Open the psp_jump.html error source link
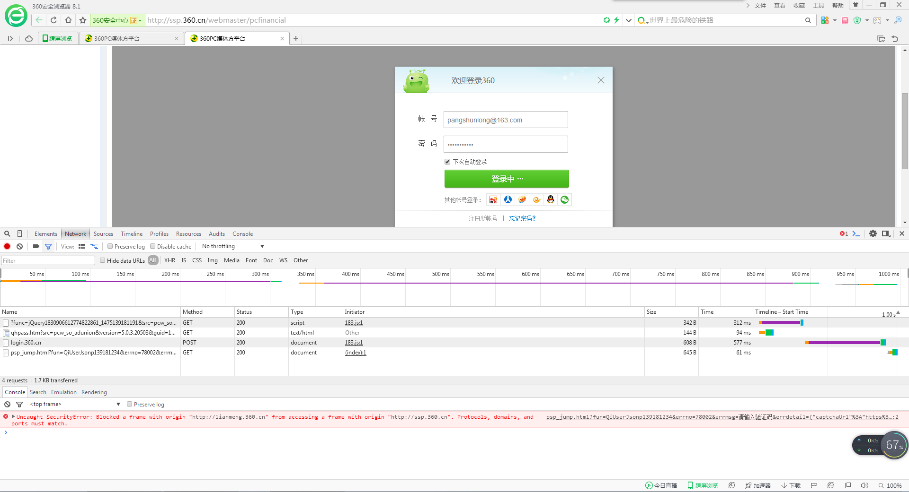This screenshot has width=909, height=492. [722, 417]
